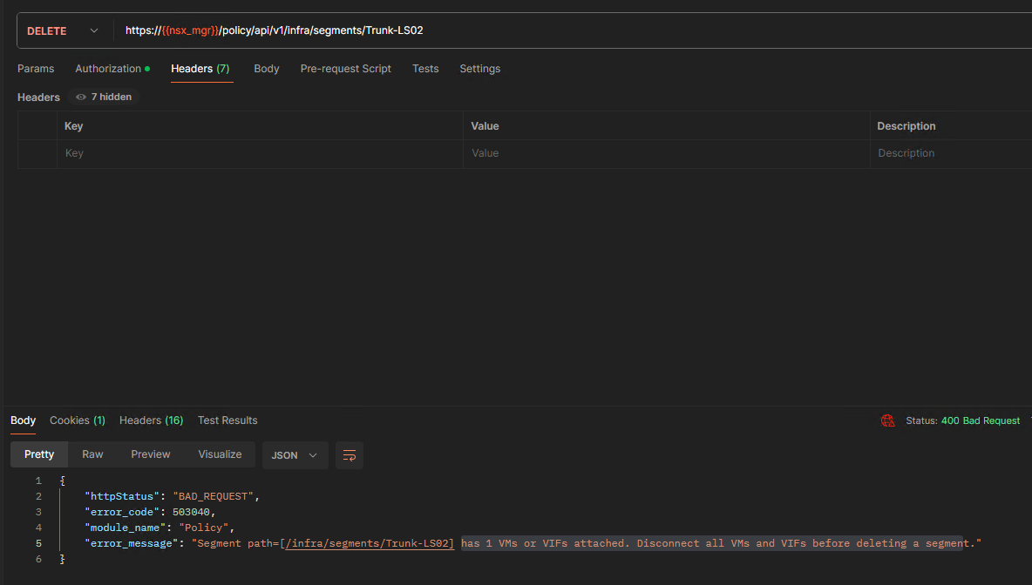This screenshot has width=1032, height=585.
Task: Toggle line wrap icon in response toolbar
Action: pyautogui.click(x=350, y=455)
